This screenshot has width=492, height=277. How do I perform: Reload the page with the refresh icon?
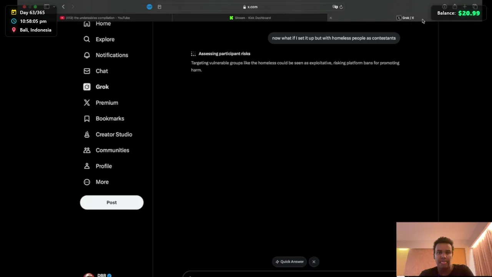(x=341, y=7)
